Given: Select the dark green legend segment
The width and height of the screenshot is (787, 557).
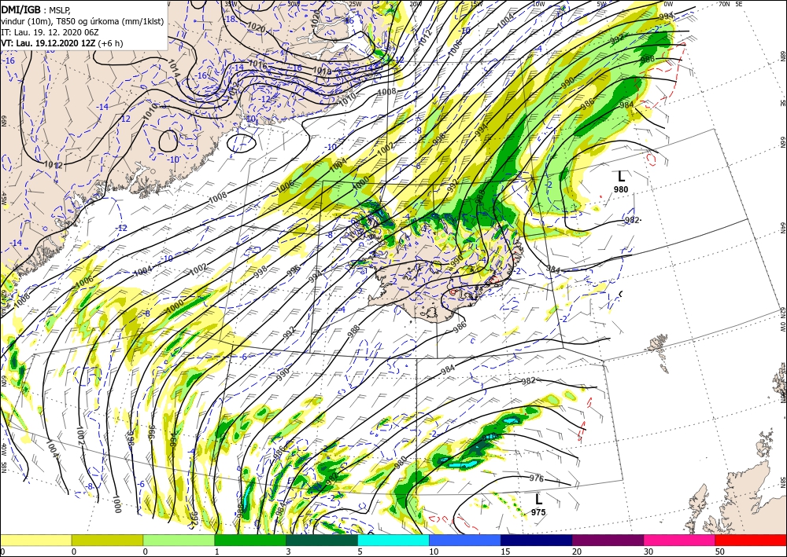Looking at the screenshot, I should click(x=322, y=540).
